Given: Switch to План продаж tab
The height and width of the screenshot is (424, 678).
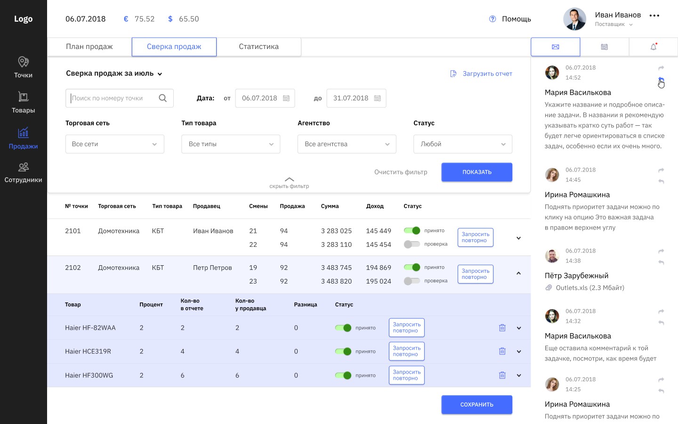Looking at the screenshot, I should click(89, 47).
